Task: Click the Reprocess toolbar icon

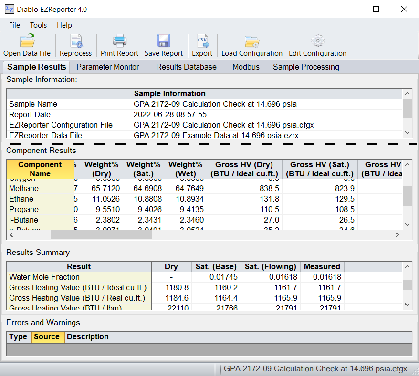Action: tap(75, 45)
